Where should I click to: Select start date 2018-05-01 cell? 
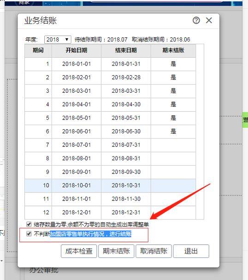(77, 118)
